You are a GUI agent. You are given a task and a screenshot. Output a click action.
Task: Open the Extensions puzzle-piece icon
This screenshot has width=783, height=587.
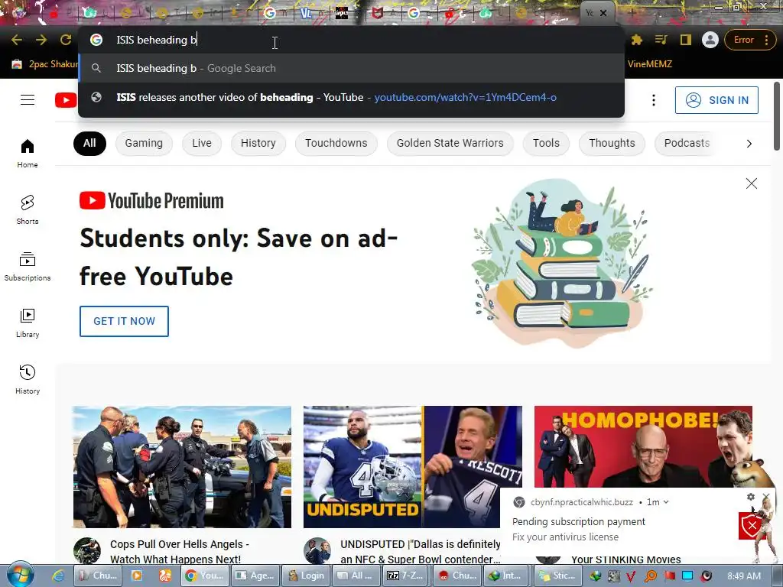[x=637, y=40]
